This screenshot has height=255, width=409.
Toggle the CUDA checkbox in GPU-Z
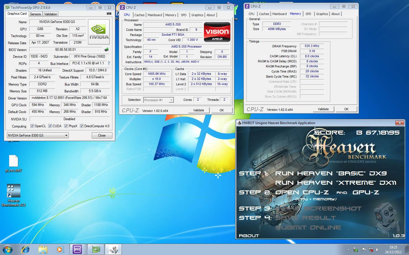click(x=50, y=126)
